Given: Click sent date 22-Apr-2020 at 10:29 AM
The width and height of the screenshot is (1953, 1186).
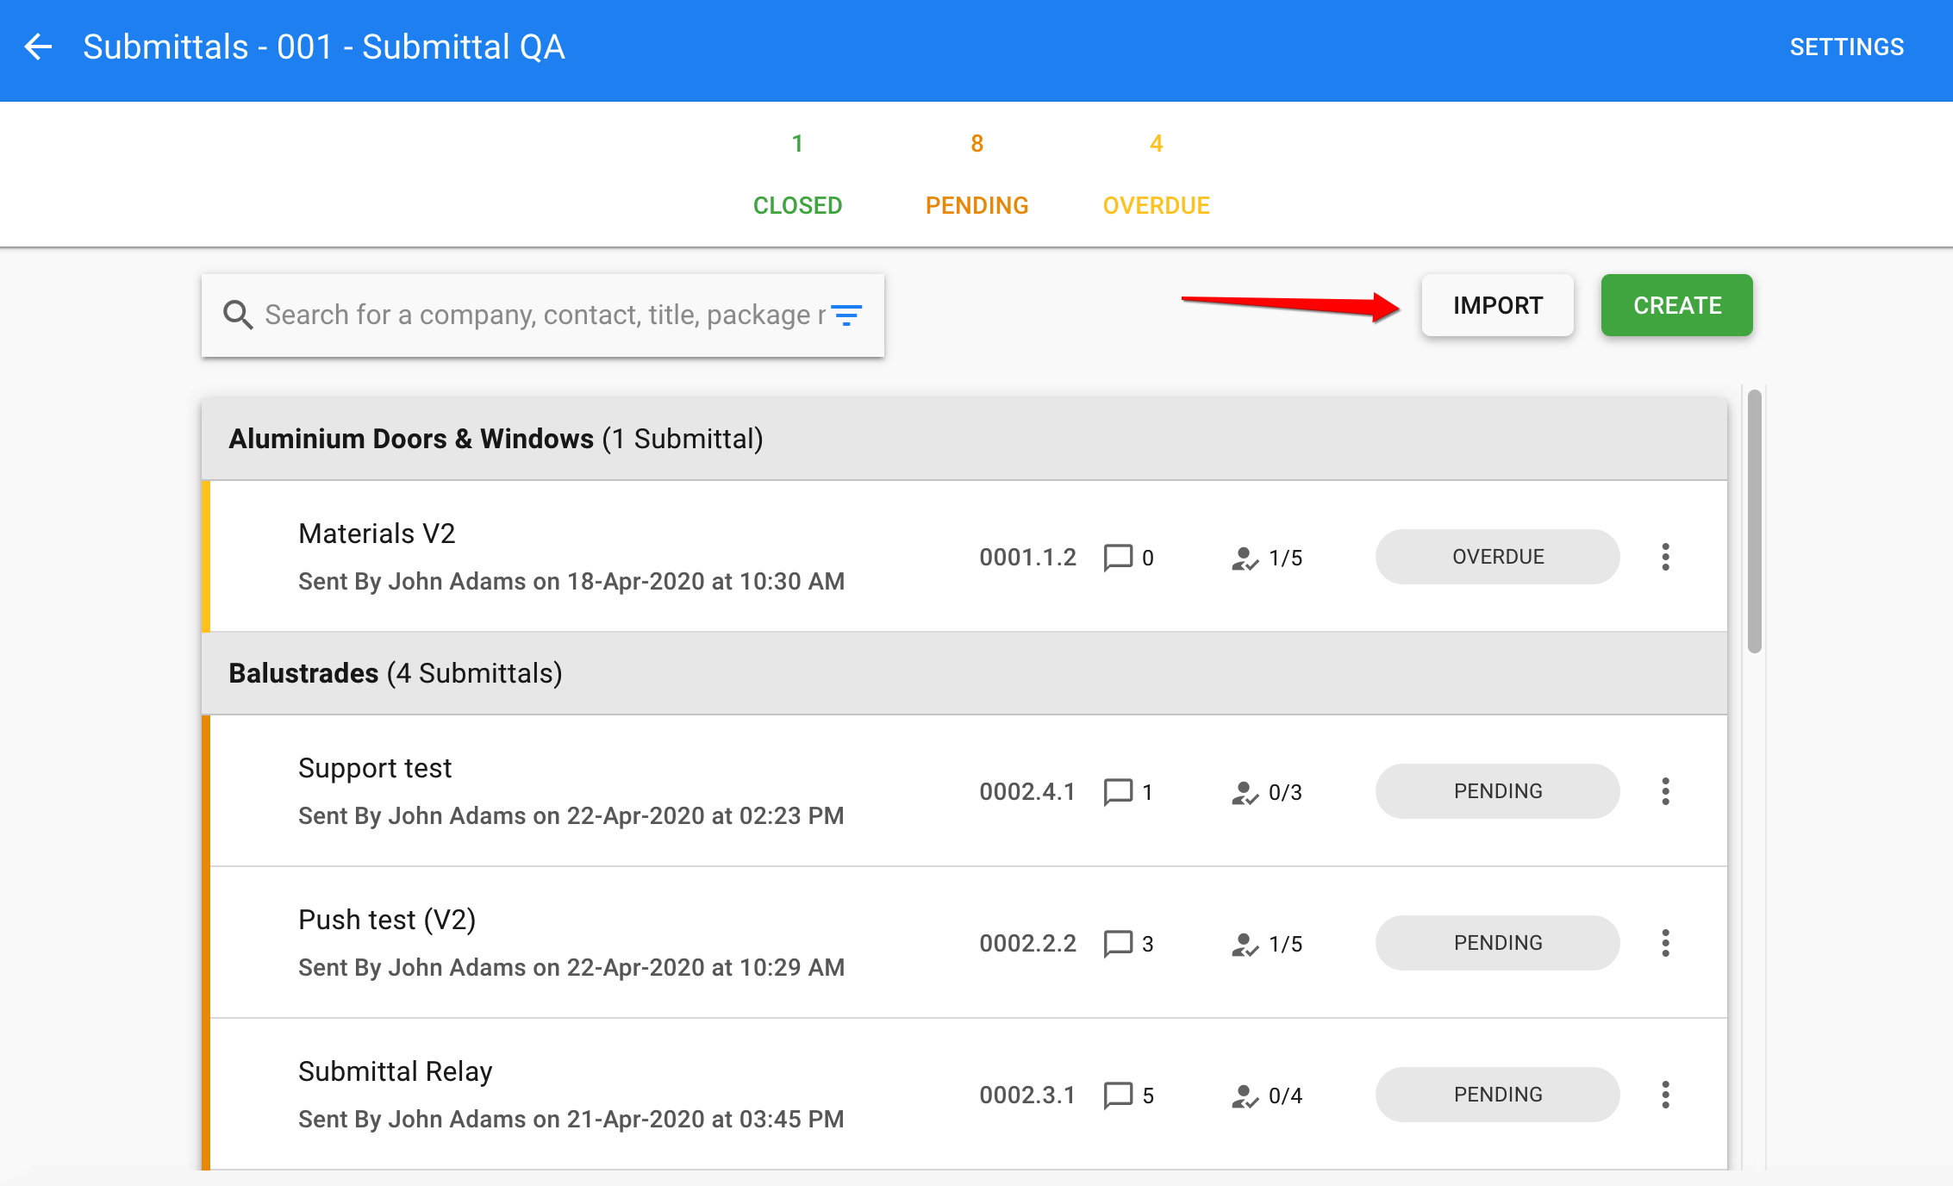Looking at the screenshot, I should click(705, 968).
